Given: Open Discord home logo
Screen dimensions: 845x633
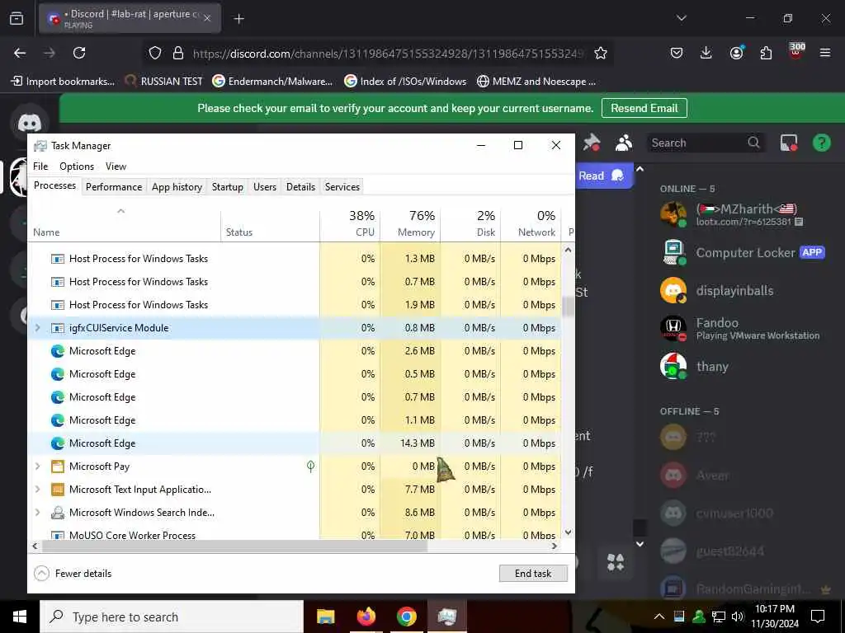Looking at the screenshot, I should click(29, 124).
